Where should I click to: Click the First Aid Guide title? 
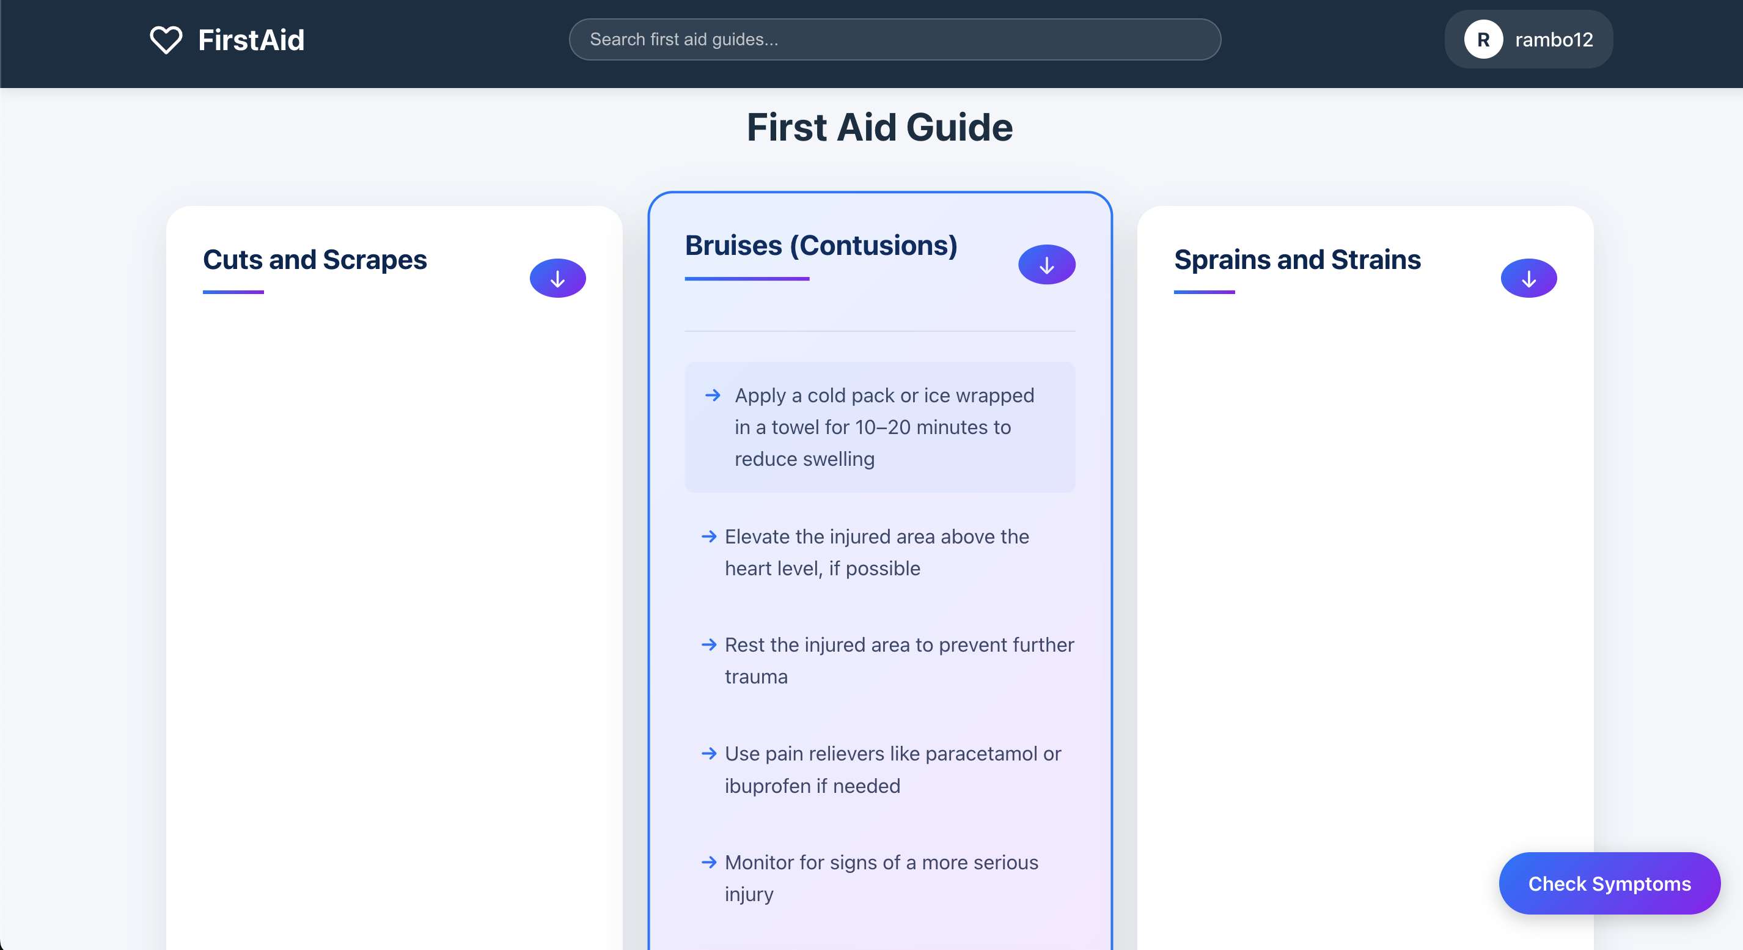tap(879, 127)
